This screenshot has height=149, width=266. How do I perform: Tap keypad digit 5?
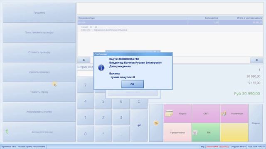pos(103,101)
